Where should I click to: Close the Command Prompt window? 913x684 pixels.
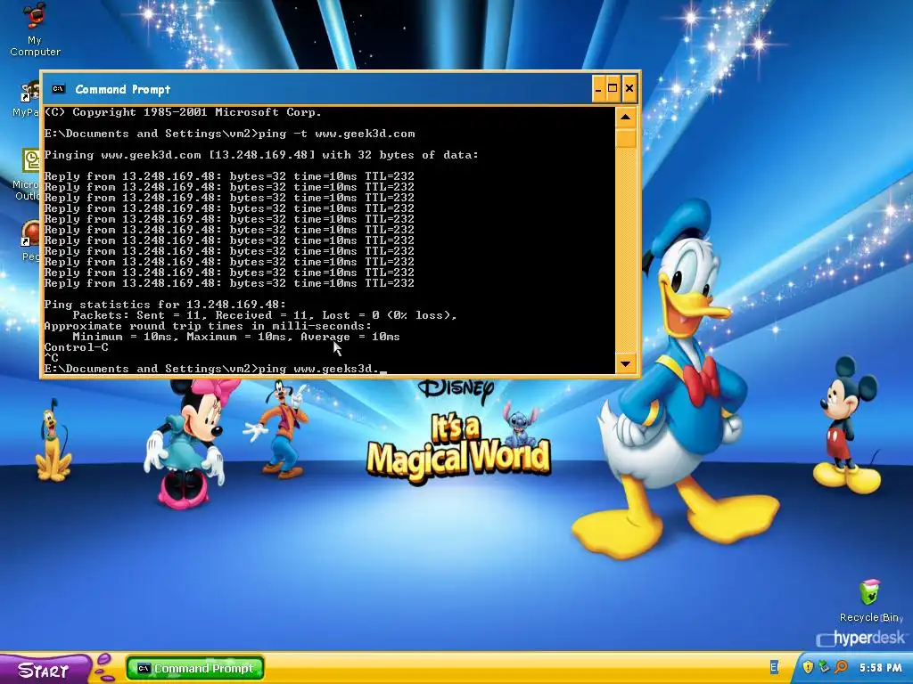629,88
